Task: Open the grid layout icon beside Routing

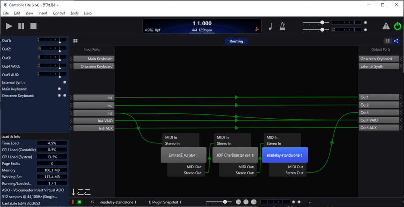Action: click(x=75, y=41)
